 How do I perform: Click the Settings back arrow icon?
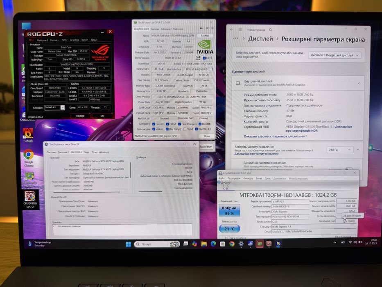(x=231, y=30)
